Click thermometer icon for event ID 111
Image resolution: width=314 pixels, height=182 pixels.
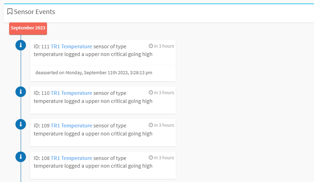tap(21, 45)
